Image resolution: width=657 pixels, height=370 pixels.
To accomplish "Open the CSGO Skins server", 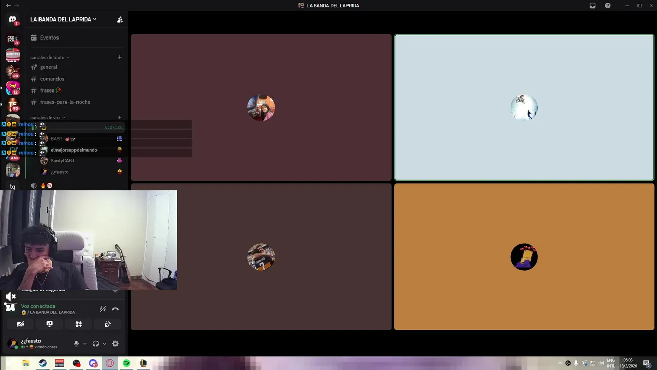I will pos(13,39).
